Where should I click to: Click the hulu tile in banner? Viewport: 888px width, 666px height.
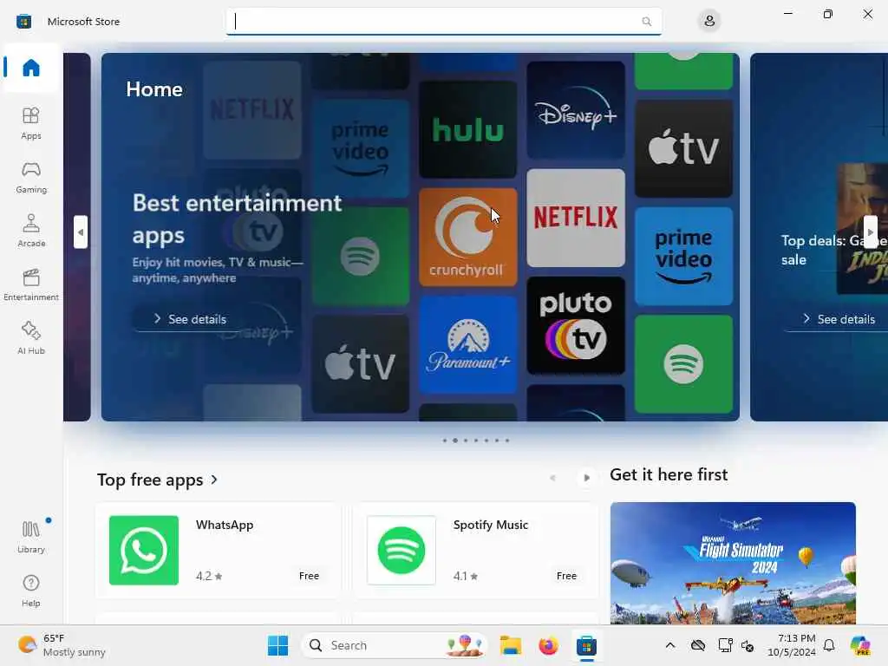[x=467, y=130]
